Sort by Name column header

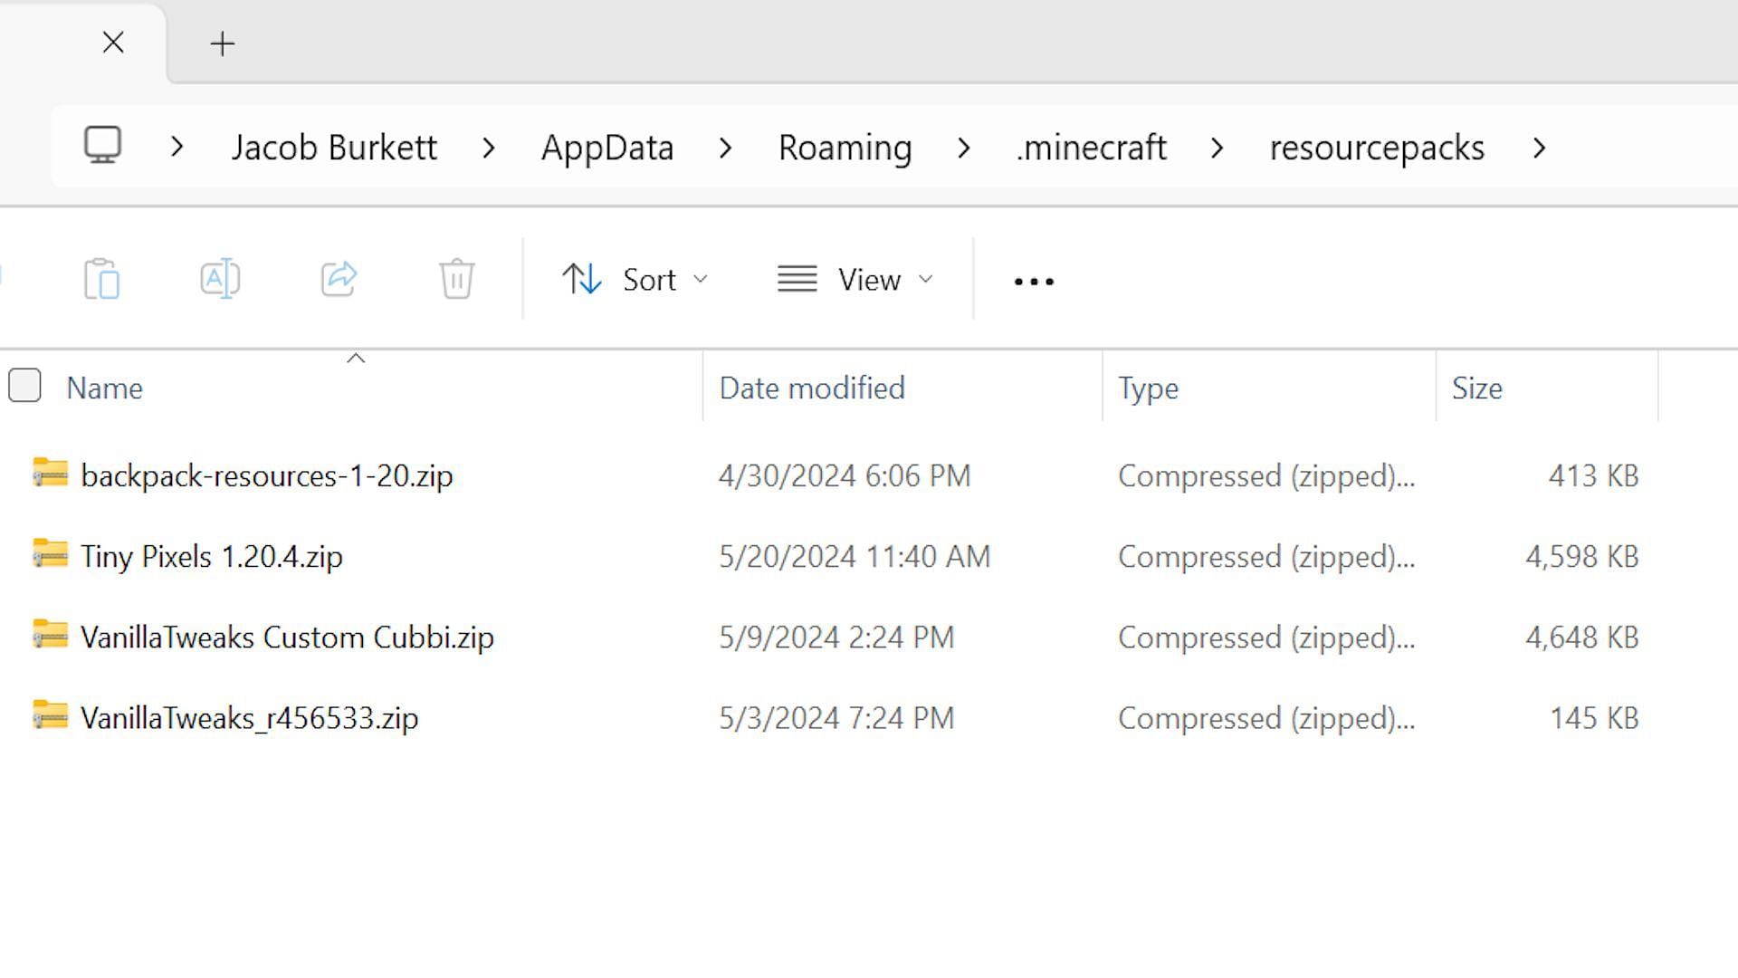point(104,388)
